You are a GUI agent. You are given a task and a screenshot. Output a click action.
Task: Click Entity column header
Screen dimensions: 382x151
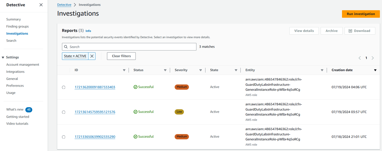[x=250, y=70]
